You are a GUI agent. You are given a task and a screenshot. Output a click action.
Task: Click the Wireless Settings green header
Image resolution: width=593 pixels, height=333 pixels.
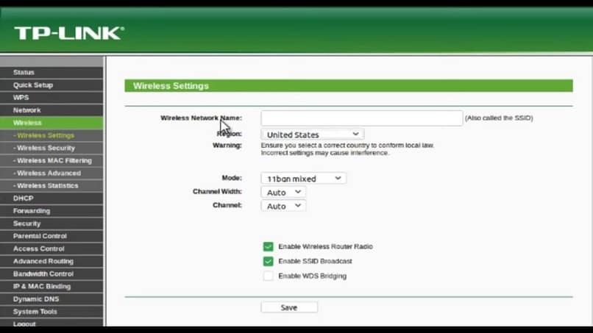(349, 86)
